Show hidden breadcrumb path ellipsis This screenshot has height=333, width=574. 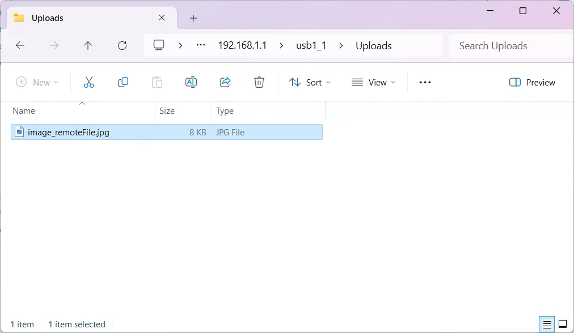(201, 45)
